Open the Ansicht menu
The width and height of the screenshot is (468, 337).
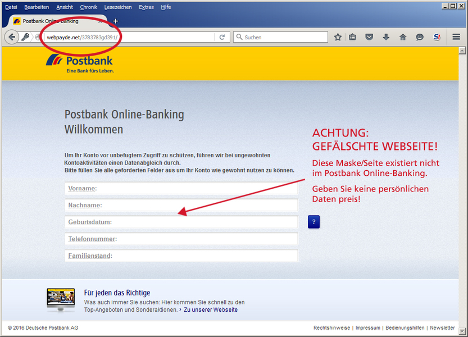[65, 7]
